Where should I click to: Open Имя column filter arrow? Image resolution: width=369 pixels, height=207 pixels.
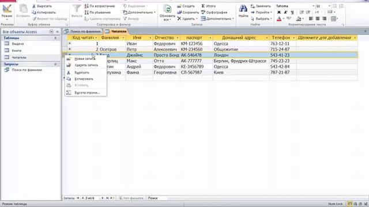[x=150, y=38]
